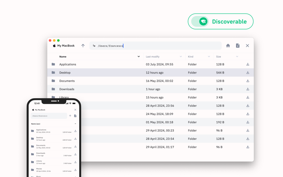Download the Applications folder in desktop list
Screen dimensions: 283x177
[x=247, y=64]
